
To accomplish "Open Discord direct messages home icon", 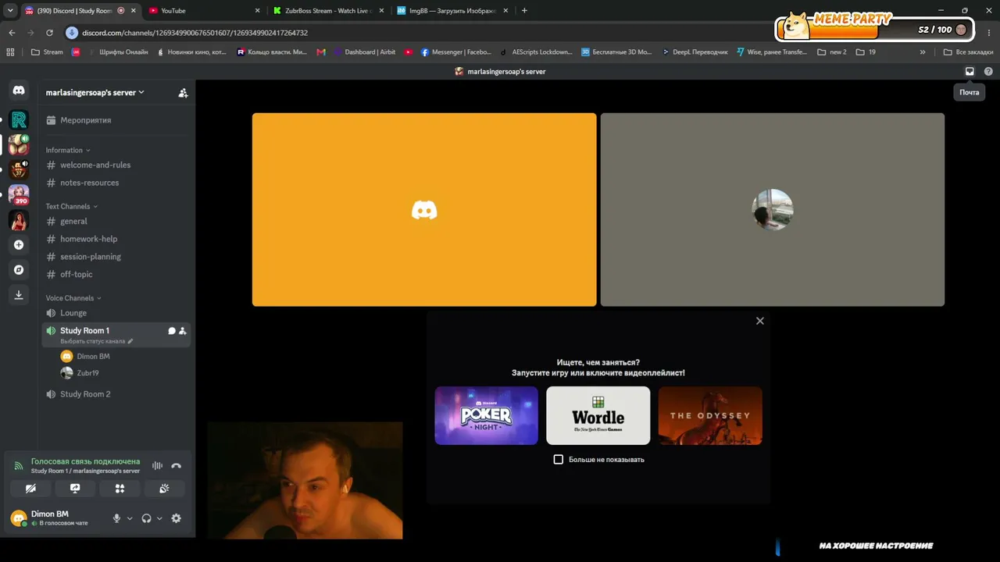I will 19,91.
